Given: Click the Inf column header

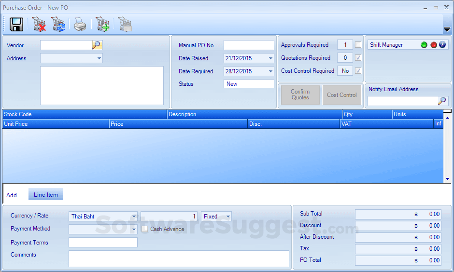Looking at the screenshot, I should coord(439,124).
